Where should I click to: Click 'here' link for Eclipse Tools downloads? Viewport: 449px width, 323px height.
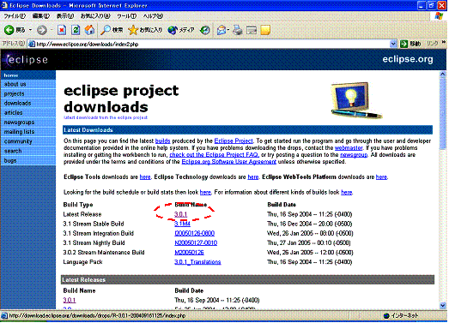(145, 177)
